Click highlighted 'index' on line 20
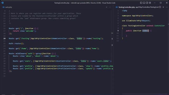 tap(79, 39)
